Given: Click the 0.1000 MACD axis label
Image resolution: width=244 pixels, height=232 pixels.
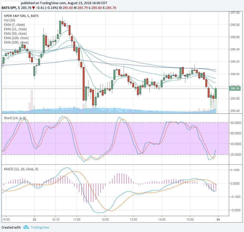Looking at the screenshot, I should tap(235, 170).
